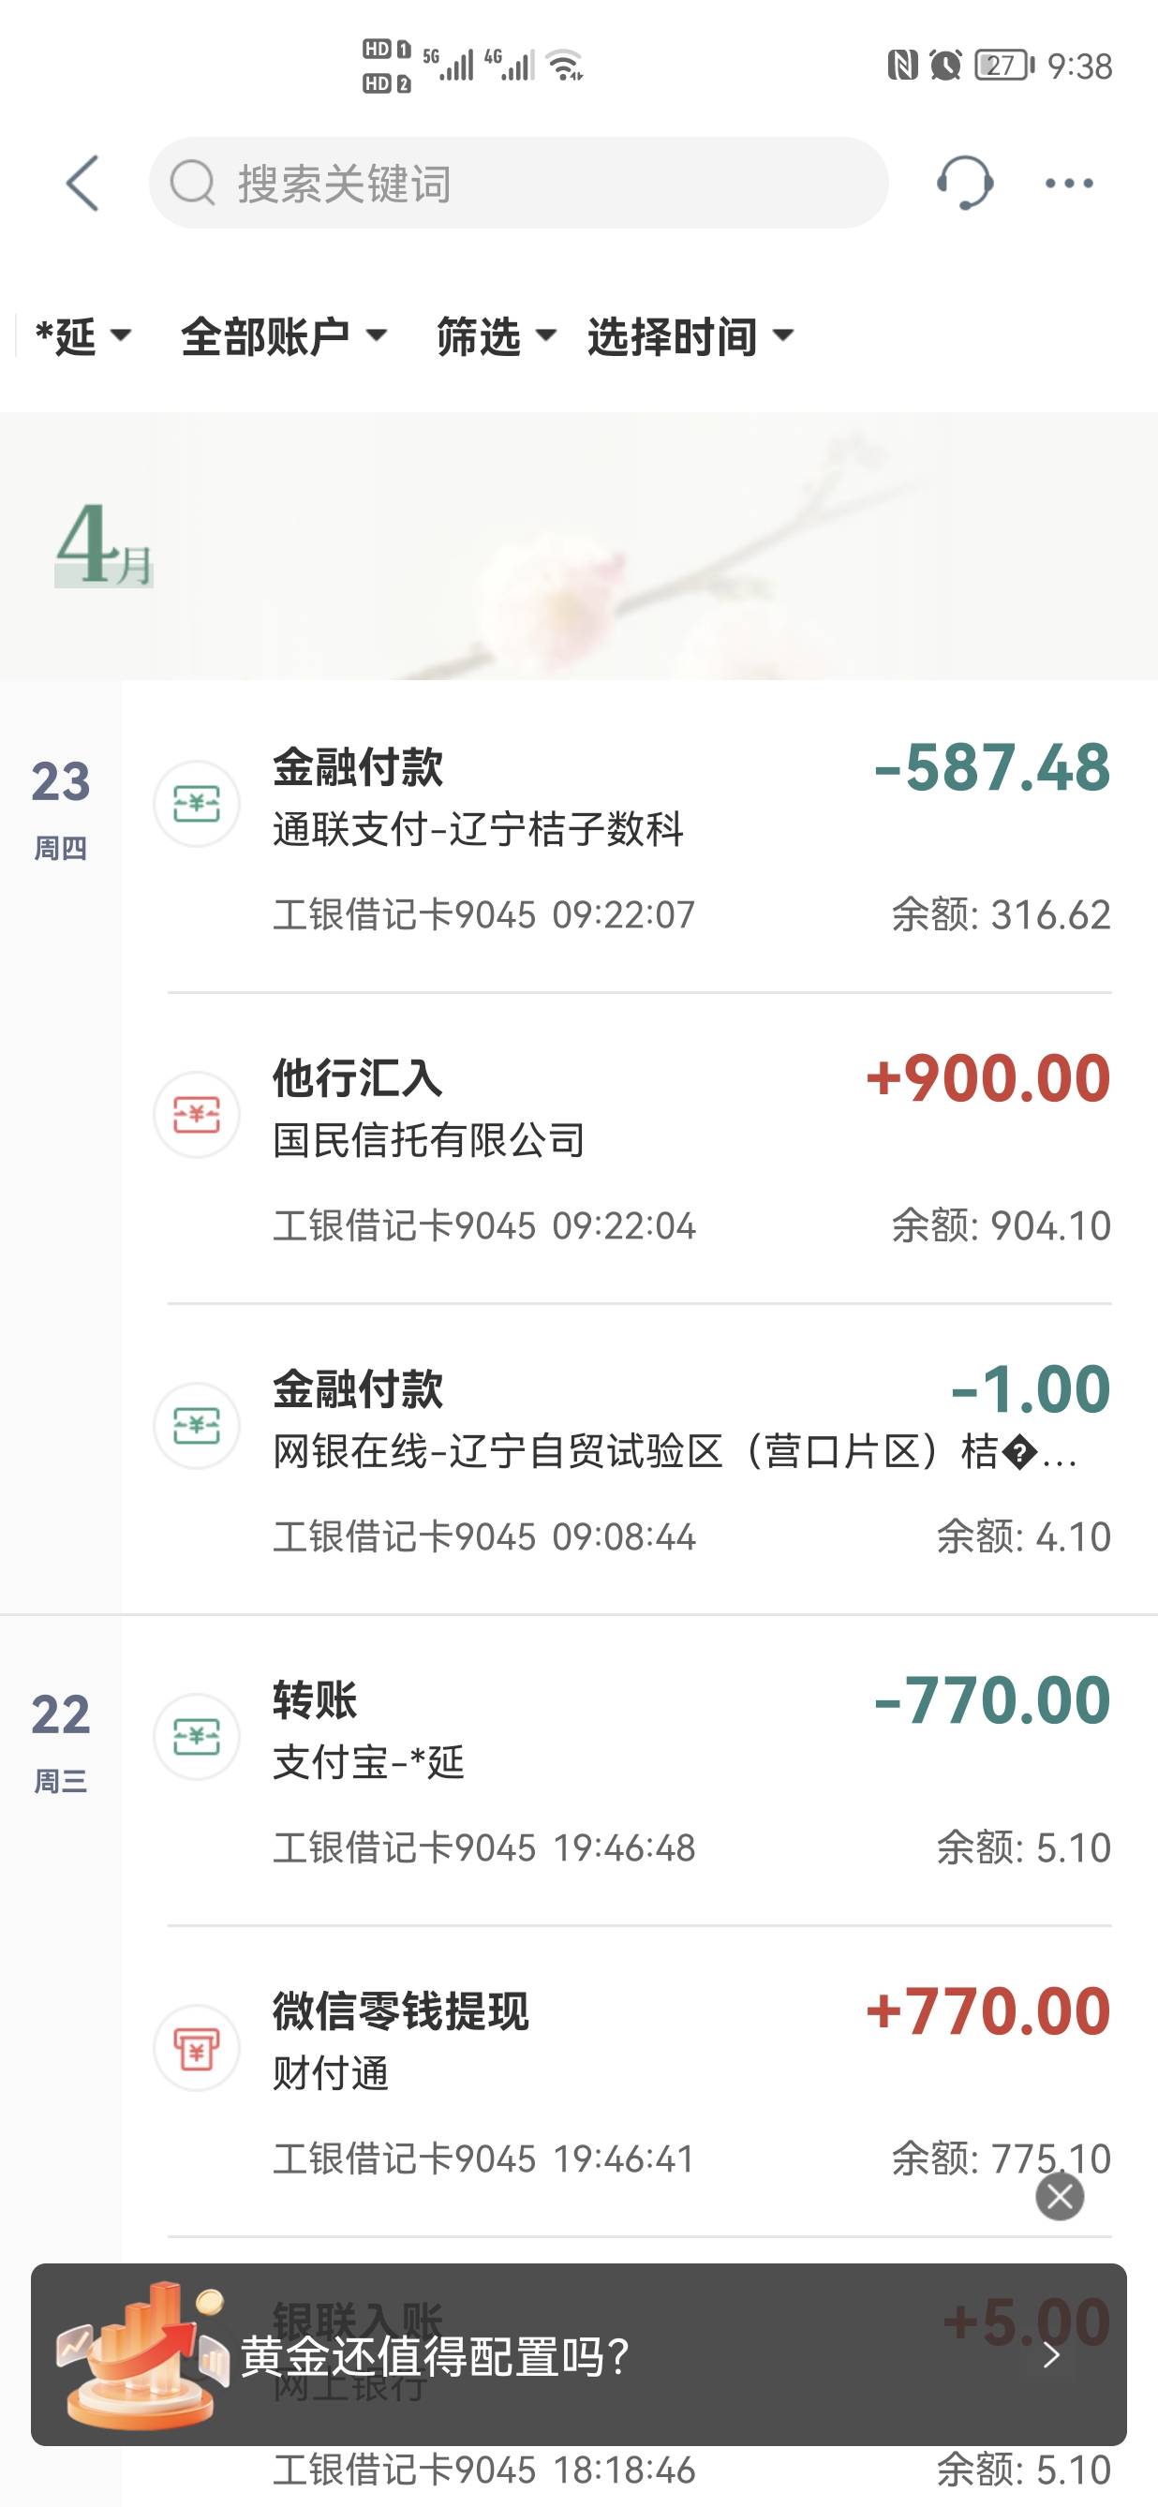This screenshot has width=1158, height=2507.
Task: Open the three-dot more options menu
Action: point(1068,183)
